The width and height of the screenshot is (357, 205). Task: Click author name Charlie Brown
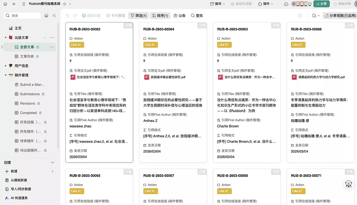pyautogui.click(x=228, y=126)
